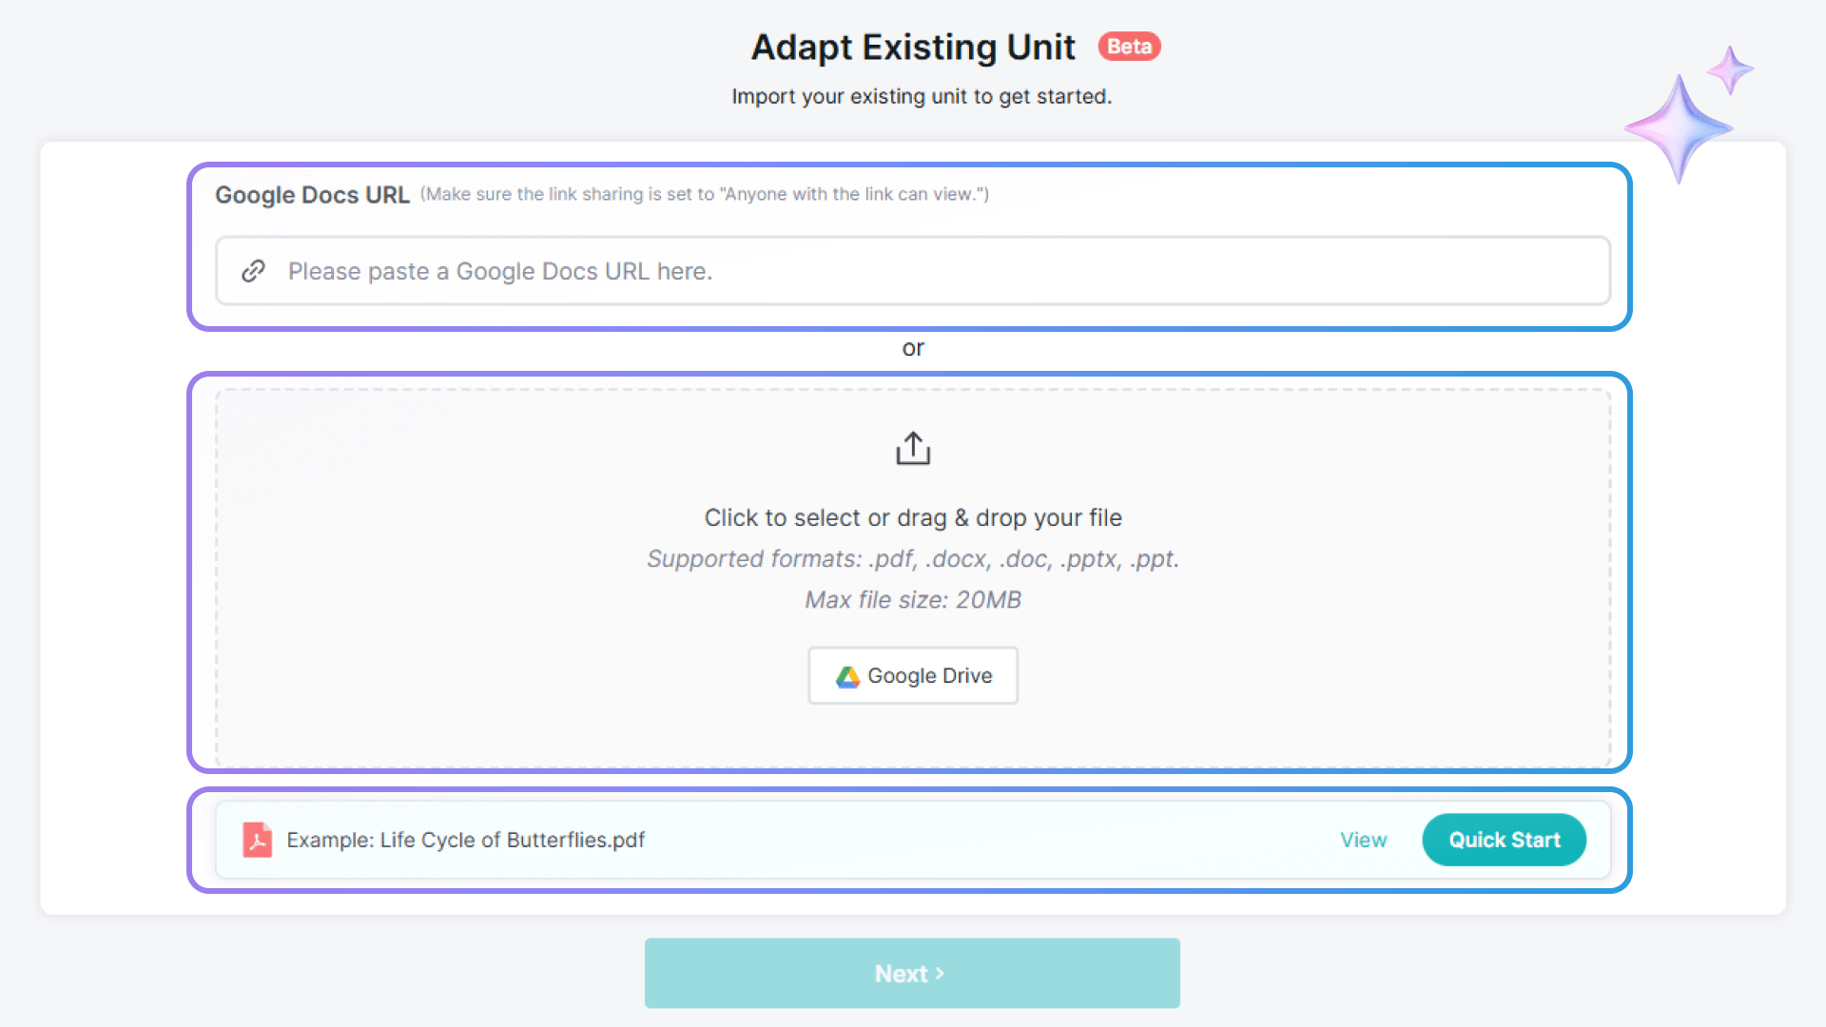
Task: Click the Example Life Cycle of Butterflies filename
Action: [465, 840]
